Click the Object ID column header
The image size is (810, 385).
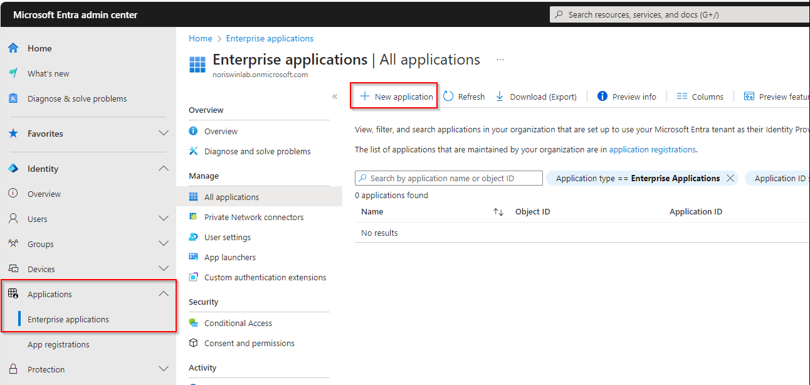coord(533,212)
